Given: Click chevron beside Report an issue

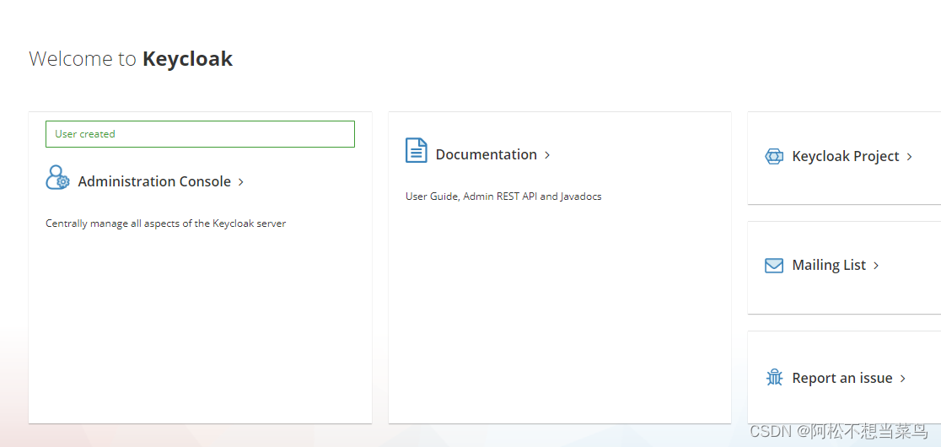Looking at the screenshot, I should 902,379.
